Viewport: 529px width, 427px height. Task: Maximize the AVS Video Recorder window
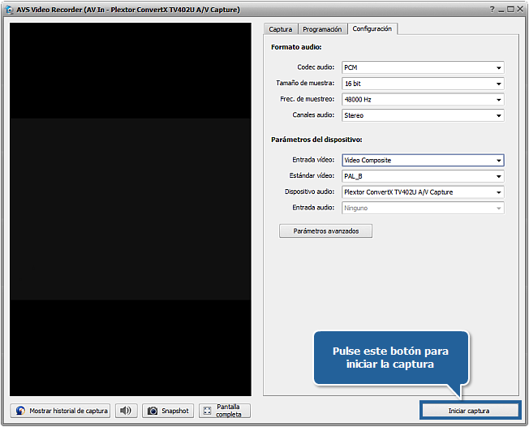click(510, 10)
